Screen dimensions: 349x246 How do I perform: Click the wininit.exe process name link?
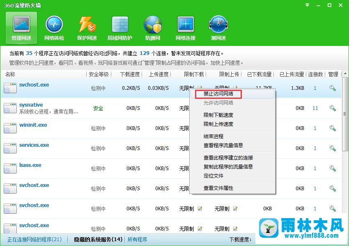(x=33, y=125)
